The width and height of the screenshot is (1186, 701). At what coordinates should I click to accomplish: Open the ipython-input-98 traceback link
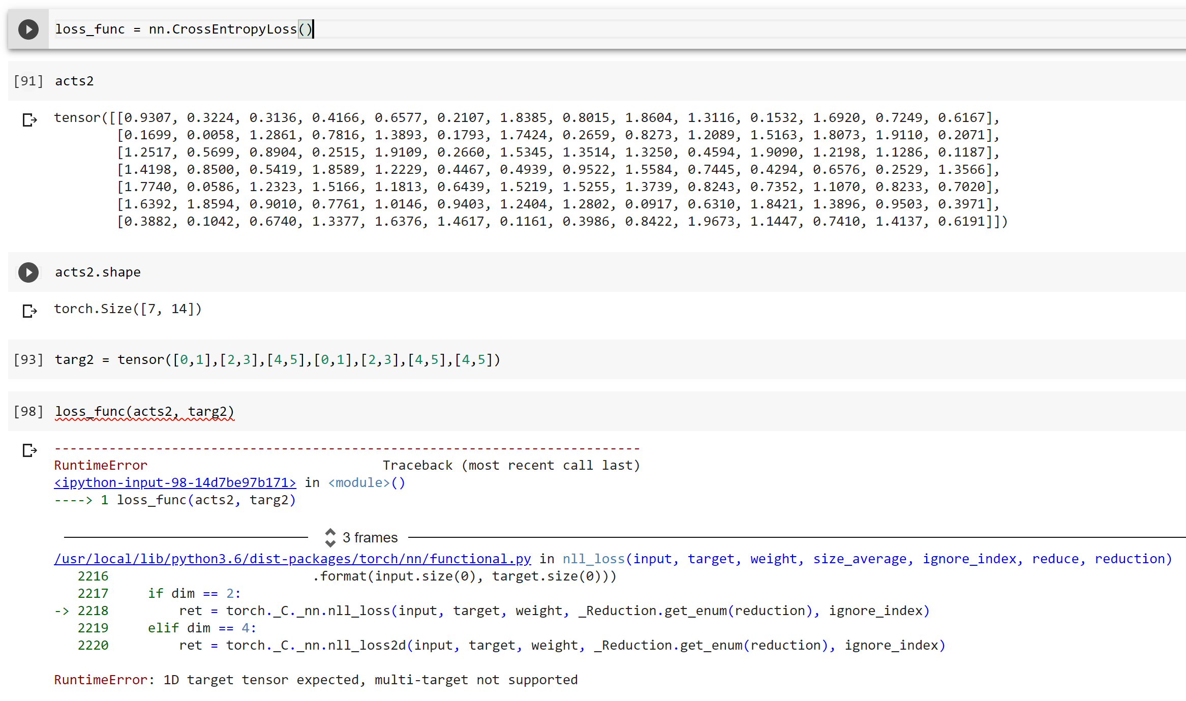click(175, 482)
